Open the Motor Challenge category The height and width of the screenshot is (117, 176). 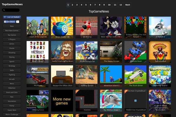pyautogui.click(x=12, y=115)
